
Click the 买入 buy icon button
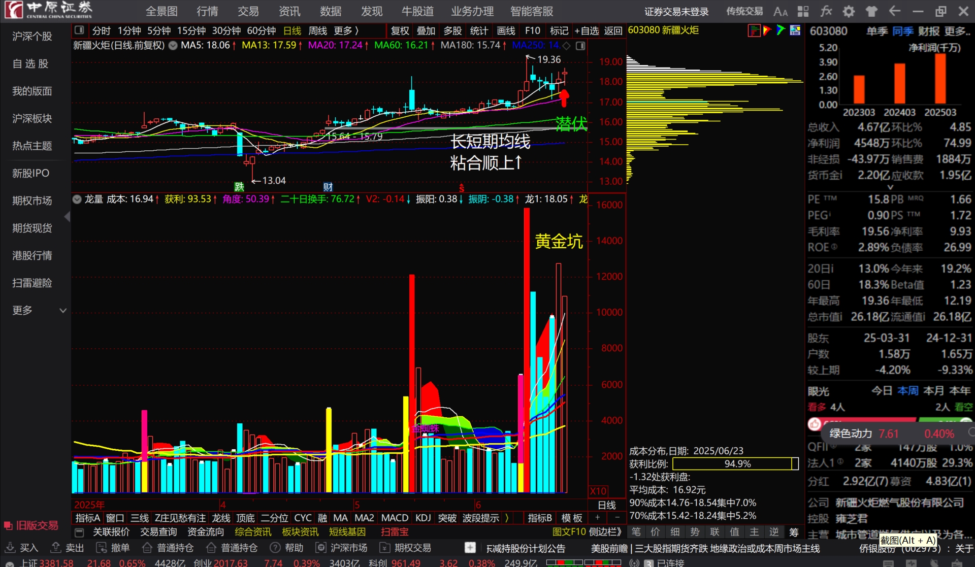(10, 548)
